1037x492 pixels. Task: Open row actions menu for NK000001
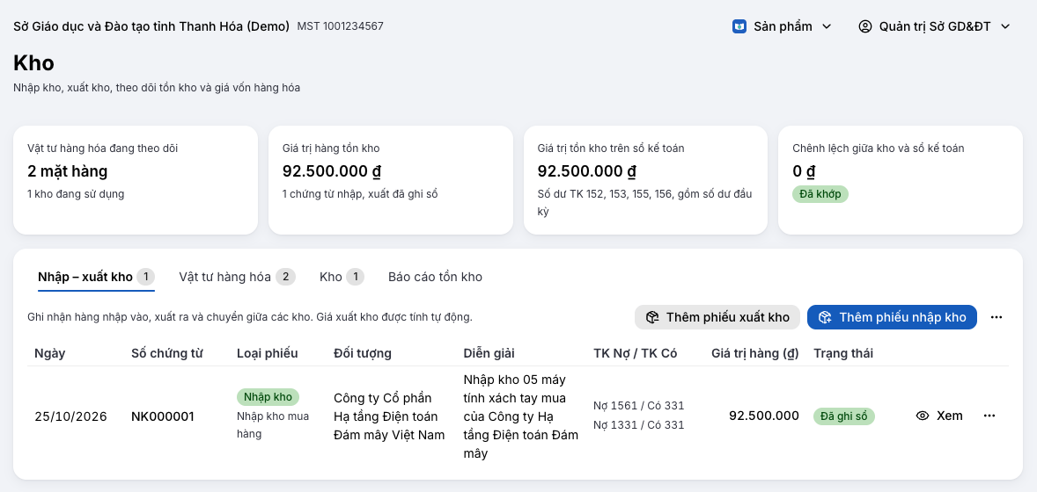(x=989, y=416)
